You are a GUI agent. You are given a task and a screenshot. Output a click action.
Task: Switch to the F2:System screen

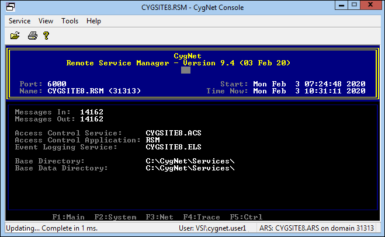coord(116,217)
